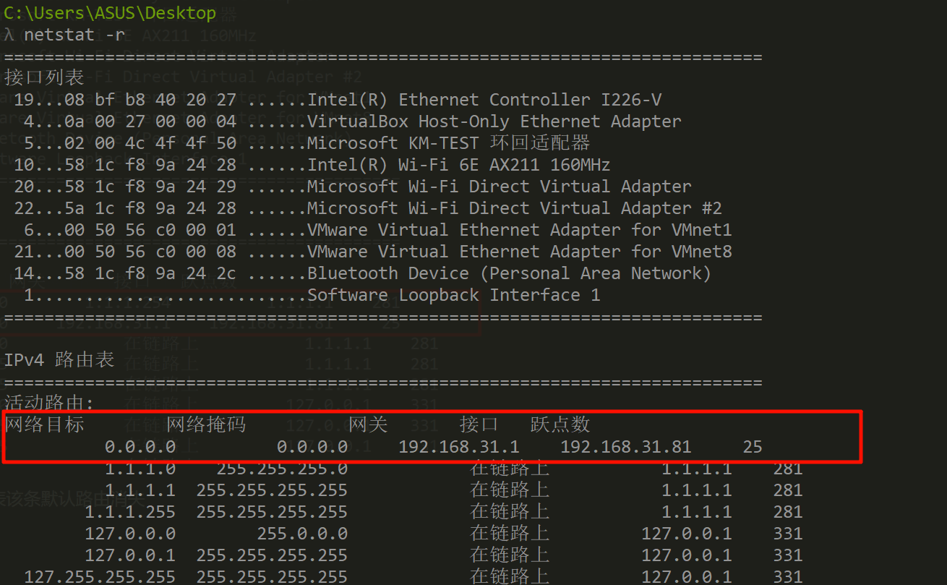
Task: Click the C:\Users\ASUS\Desktop prompt path
Action: [110, 13]
